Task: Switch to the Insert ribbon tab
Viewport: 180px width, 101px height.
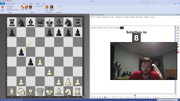Action: (x=13, y=4)
